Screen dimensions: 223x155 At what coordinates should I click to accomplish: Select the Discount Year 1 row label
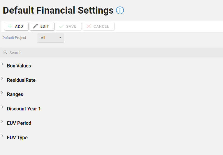pos(24,109)
